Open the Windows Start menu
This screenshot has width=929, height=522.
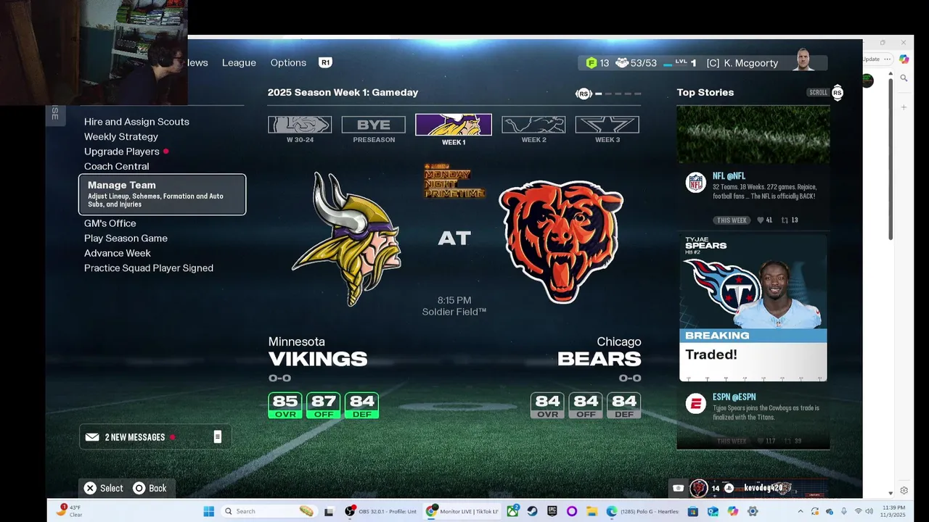tap(209, 511)
